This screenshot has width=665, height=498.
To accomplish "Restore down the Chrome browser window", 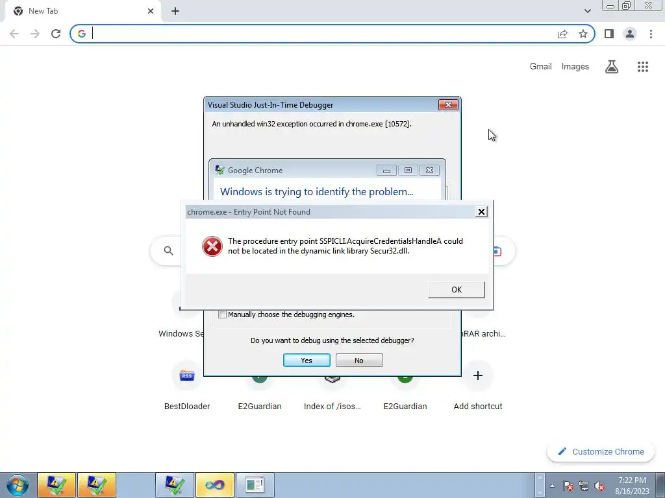I will (627, 6).
